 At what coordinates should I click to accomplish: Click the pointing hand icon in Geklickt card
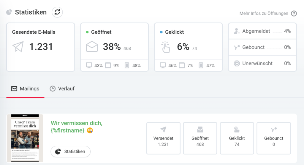coord(166,47)
